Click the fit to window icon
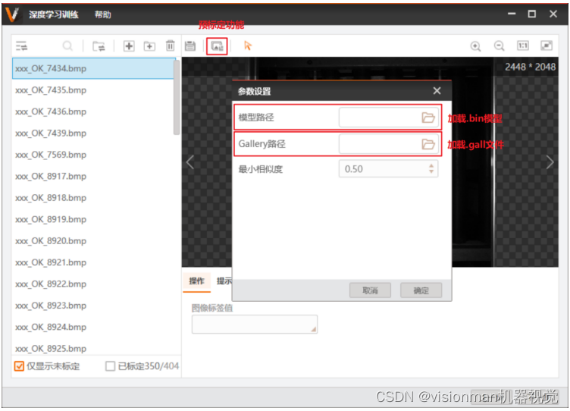 click(547, 45)
